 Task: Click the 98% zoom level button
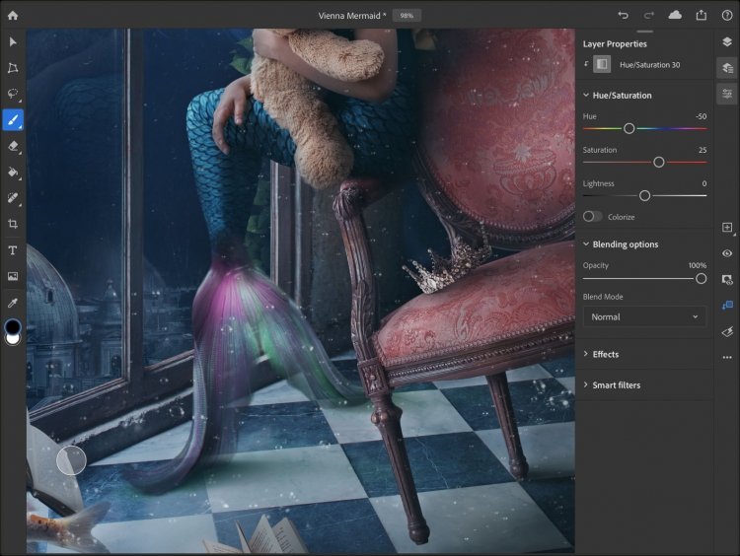tap(407, 16)
